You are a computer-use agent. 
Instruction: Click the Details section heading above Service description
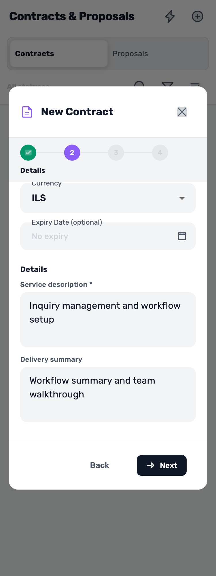tap(34, 269)
